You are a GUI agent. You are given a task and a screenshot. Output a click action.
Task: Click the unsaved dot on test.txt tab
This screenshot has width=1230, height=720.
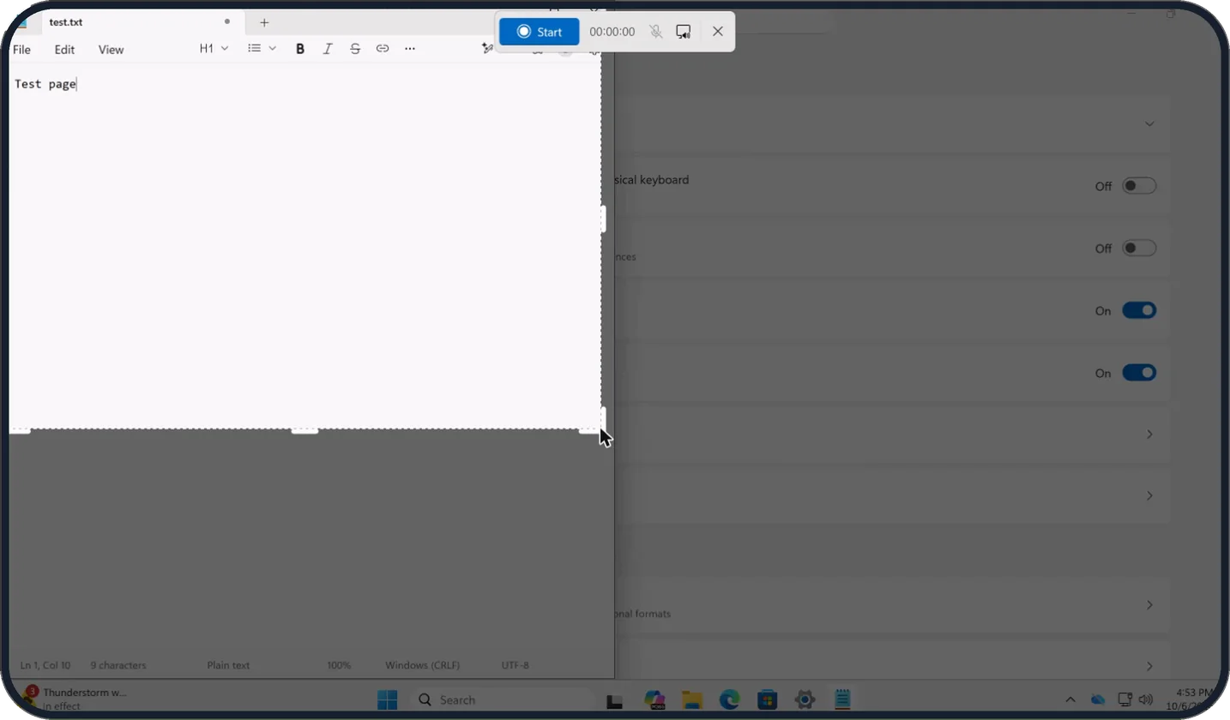coord(226,21)
